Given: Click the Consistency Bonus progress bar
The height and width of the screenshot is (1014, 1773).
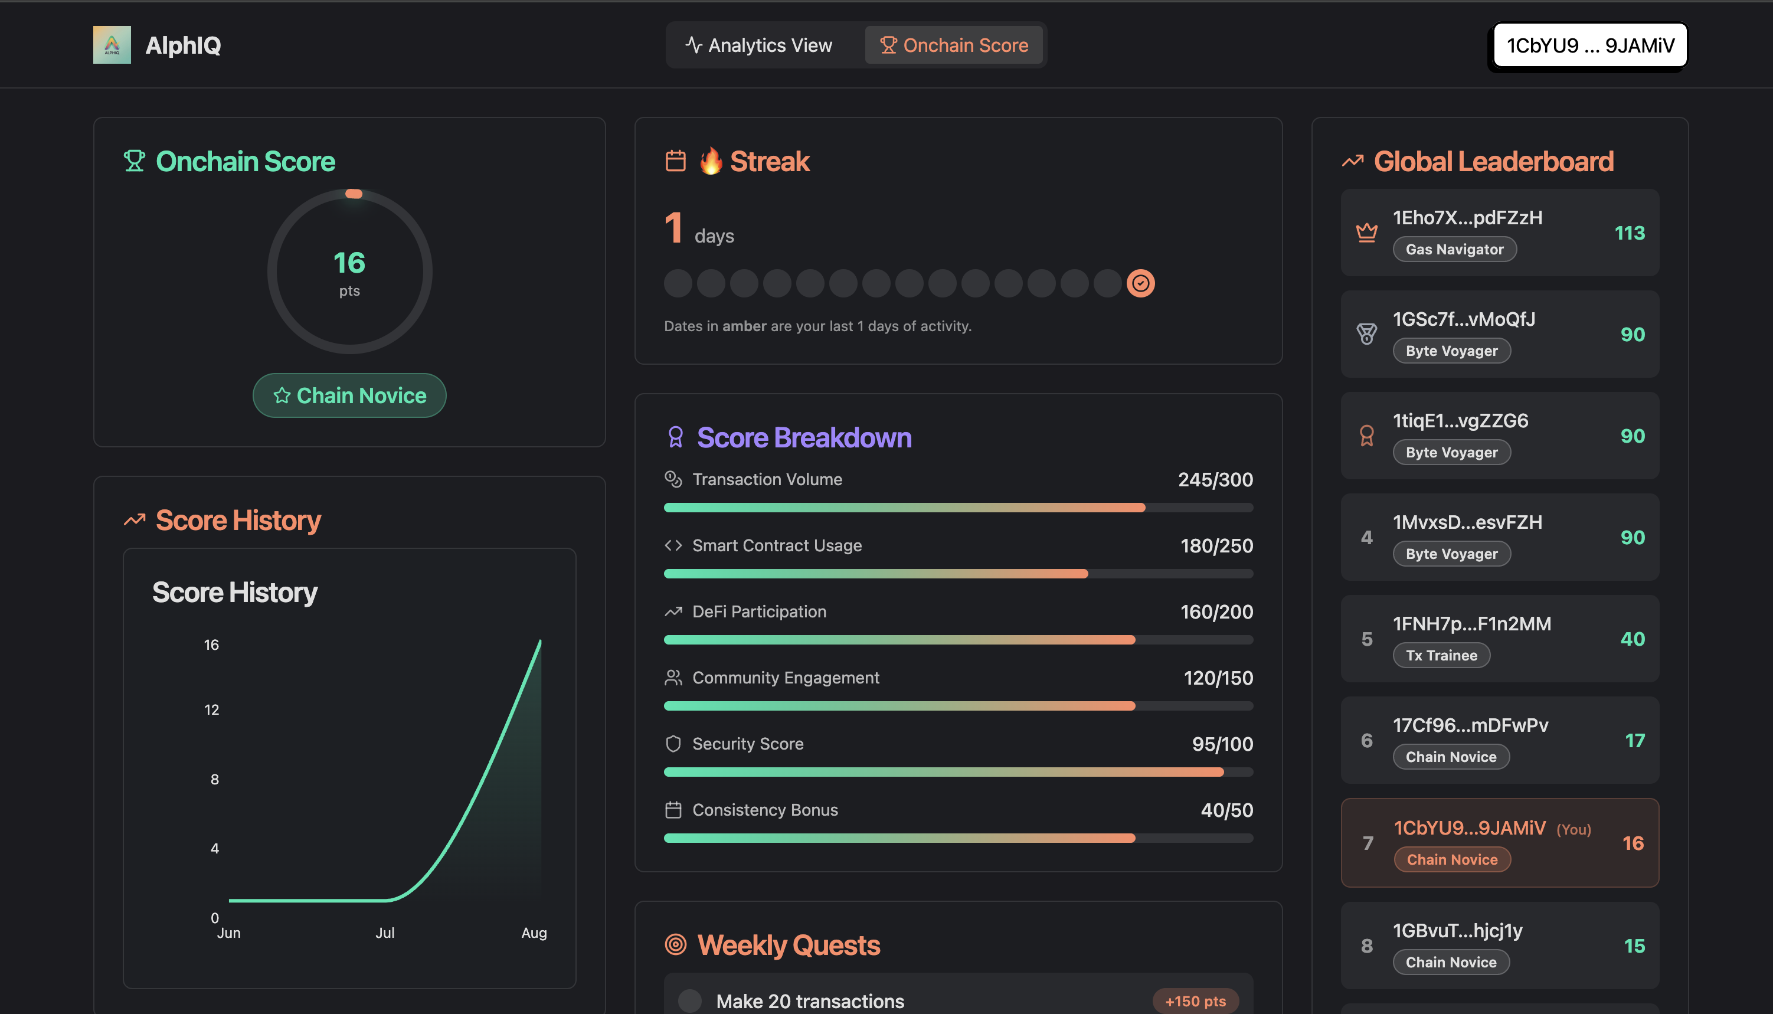Looking at the screenshot, I should 957,838.
